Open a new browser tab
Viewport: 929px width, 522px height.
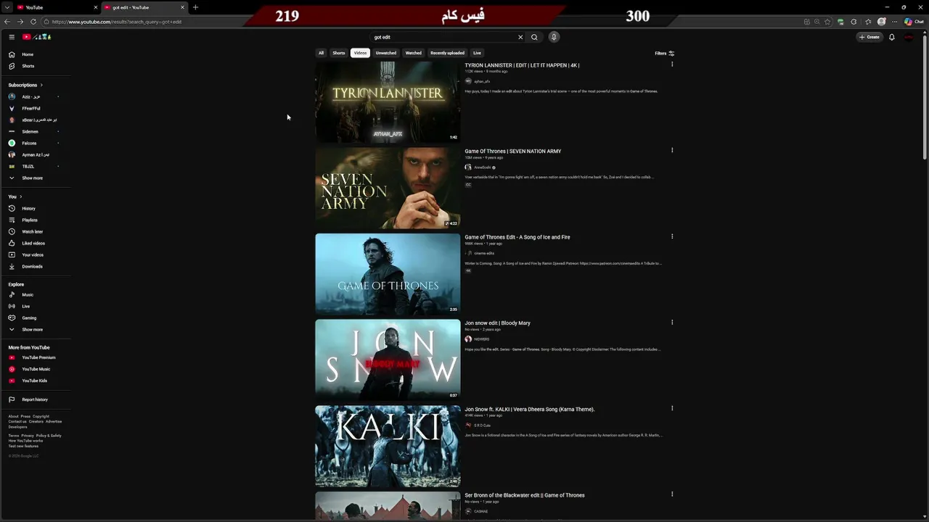coord(195,7)
